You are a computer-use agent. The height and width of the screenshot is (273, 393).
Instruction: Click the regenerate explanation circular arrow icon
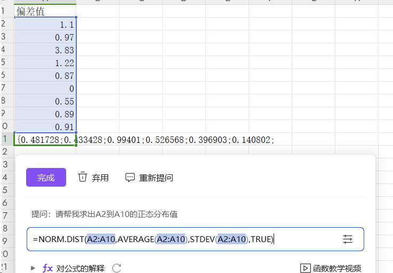tap(117, 268)
